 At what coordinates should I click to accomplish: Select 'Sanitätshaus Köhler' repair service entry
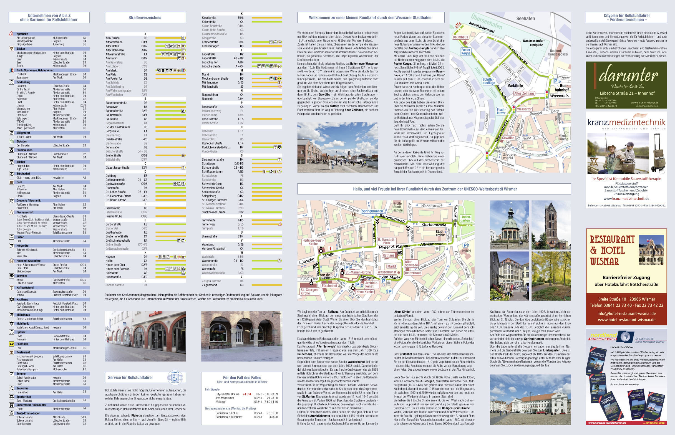pos(227,413)
